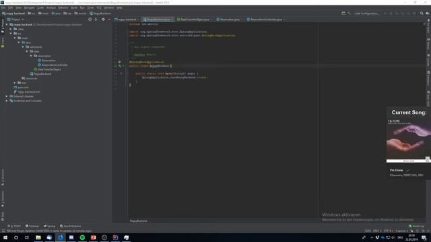Screen dimensions: 431x242
Task: Open the Windows notification center icon
Action: (424, 237)
